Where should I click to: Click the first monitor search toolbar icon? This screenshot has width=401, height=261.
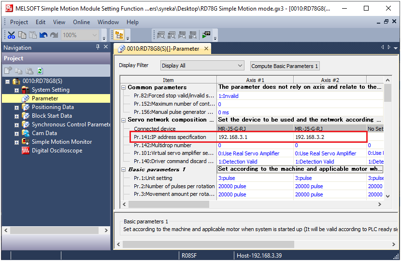click(x=161, y=35)
